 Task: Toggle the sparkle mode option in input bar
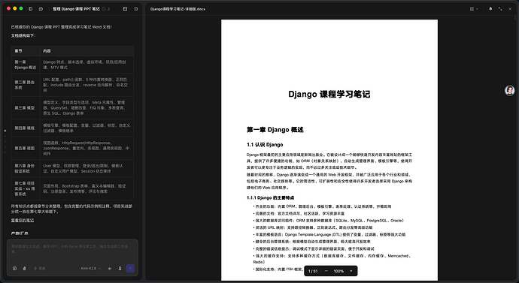[x=39, y=269]
